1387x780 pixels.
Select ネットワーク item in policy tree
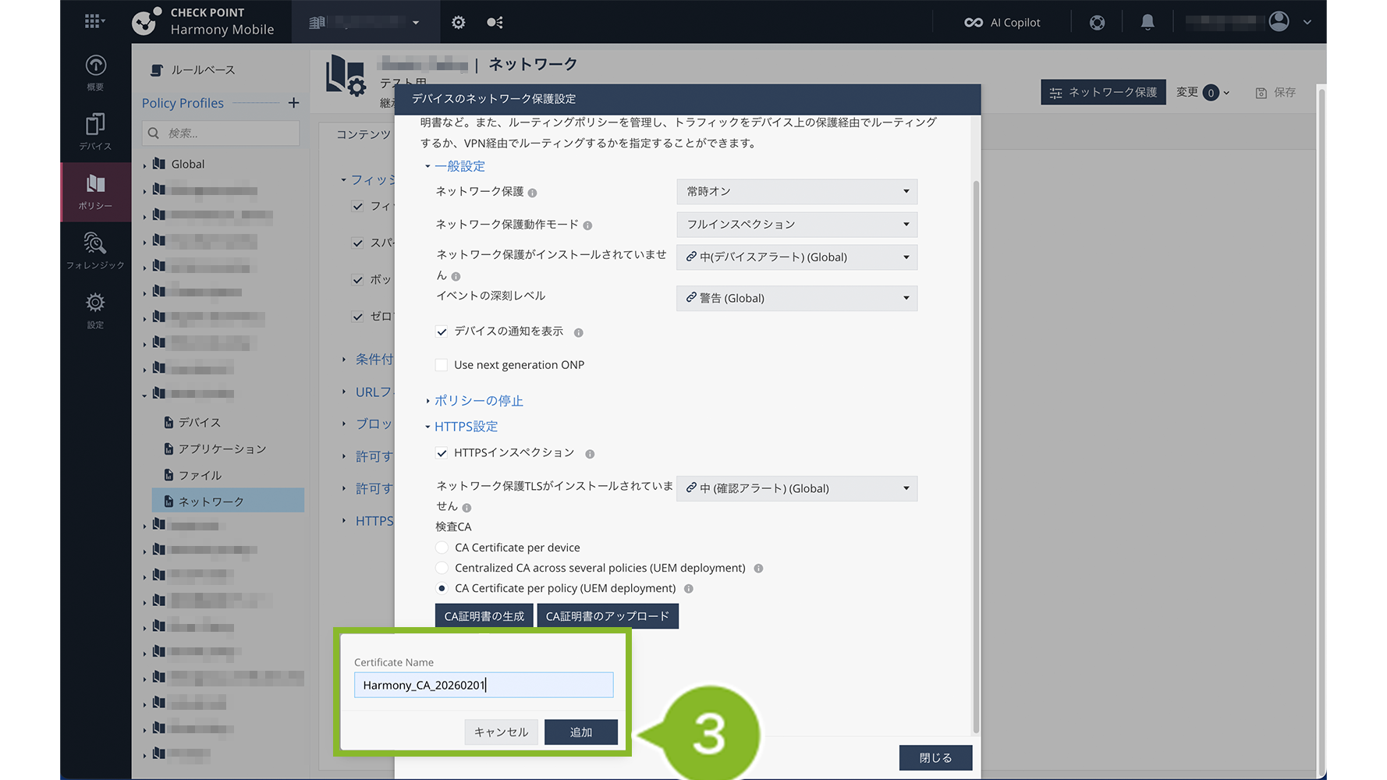coord(211,502)
